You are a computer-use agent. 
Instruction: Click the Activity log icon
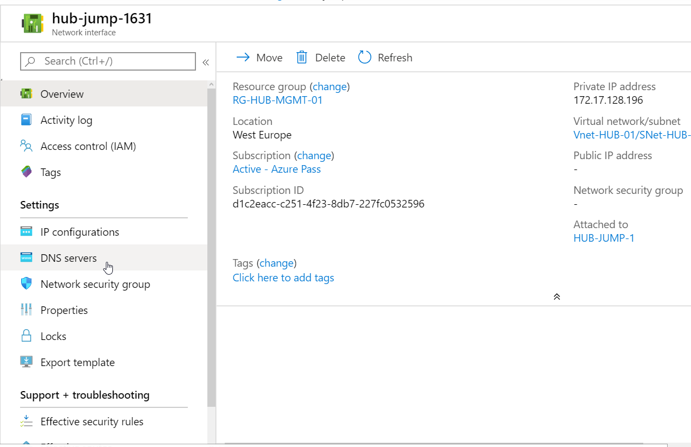(26, 120)
